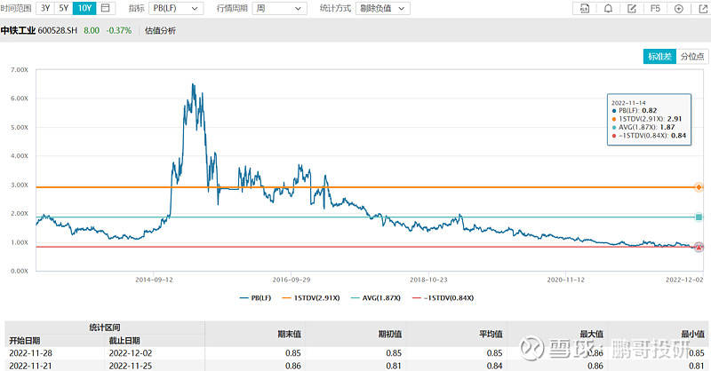Select the 2022-11-21 start date cell
711x371 pixels.
pos(30,366)
